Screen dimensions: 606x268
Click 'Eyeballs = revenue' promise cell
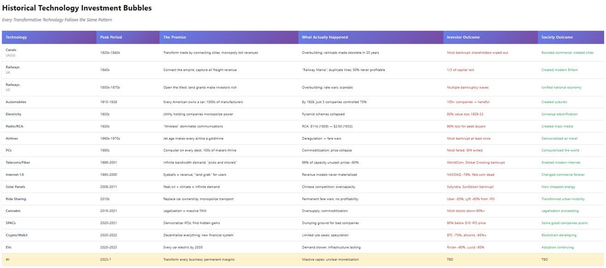pos(229,175)
